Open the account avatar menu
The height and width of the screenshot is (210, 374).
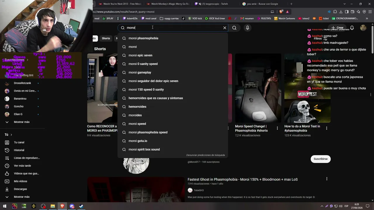(x=363, y=28)
